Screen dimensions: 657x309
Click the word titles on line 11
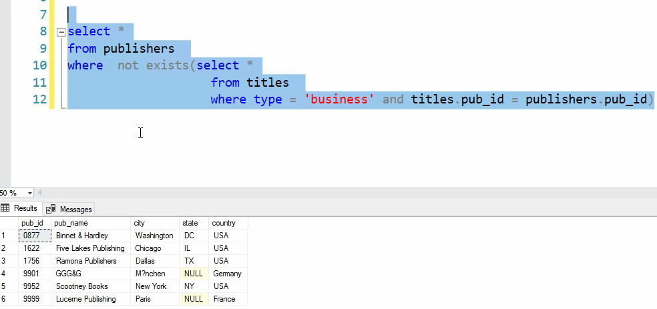267,83
